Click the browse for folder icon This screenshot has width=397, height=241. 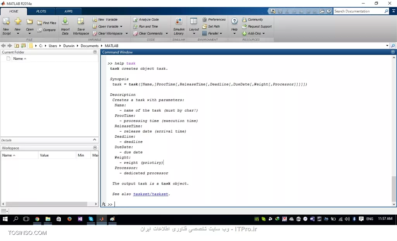[23, 46]
